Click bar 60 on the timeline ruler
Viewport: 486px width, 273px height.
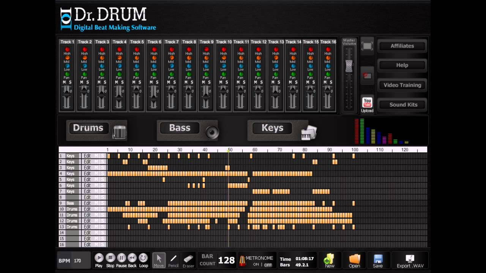[255, 150]
